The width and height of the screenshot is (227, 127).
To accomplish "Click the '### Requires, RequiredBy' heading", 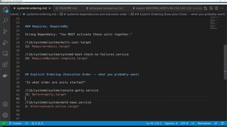I will 46,26.
